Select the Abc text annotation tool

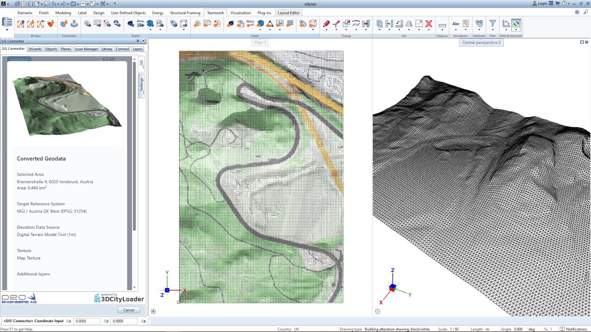pyautogui.click(x=456, y=24)
